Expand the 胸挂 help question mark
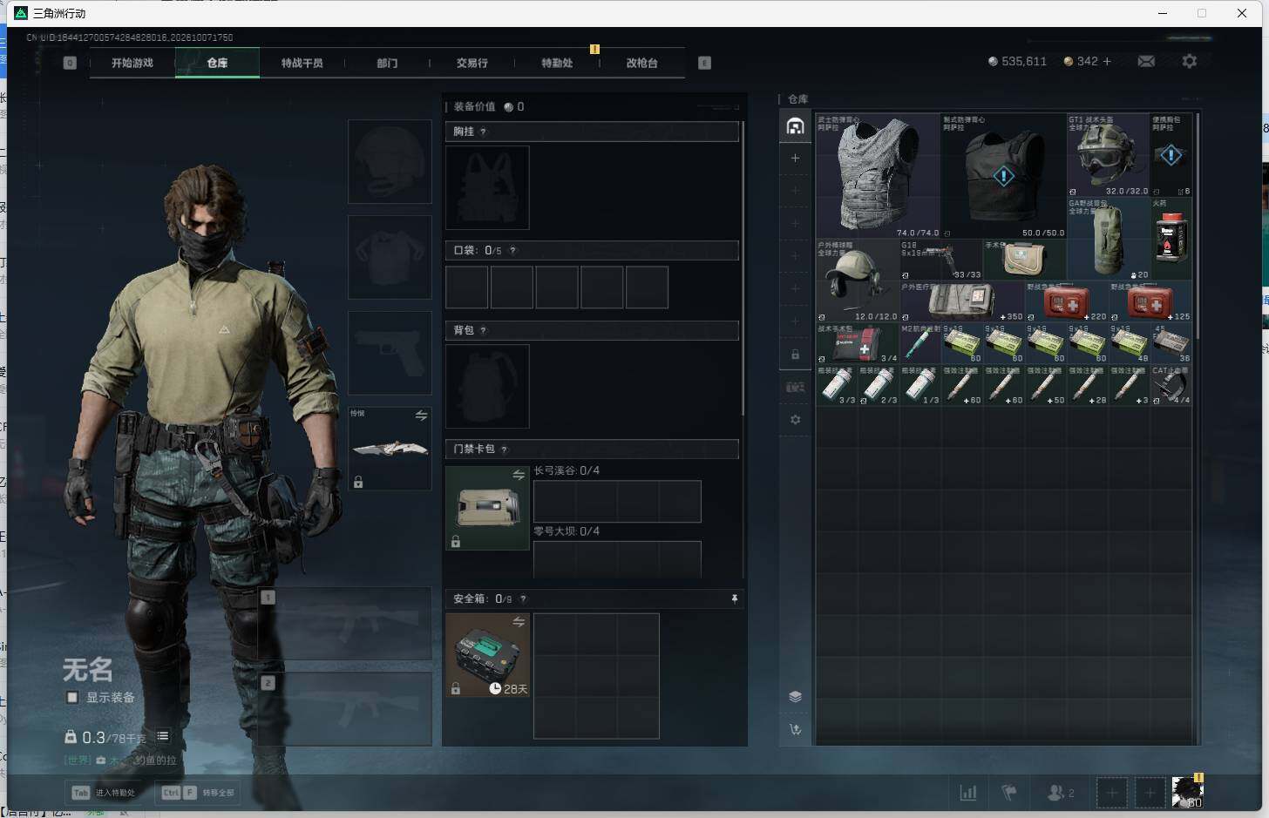Image resolution: width=1269 pixels, height=818 pixels. click(483, 132)
